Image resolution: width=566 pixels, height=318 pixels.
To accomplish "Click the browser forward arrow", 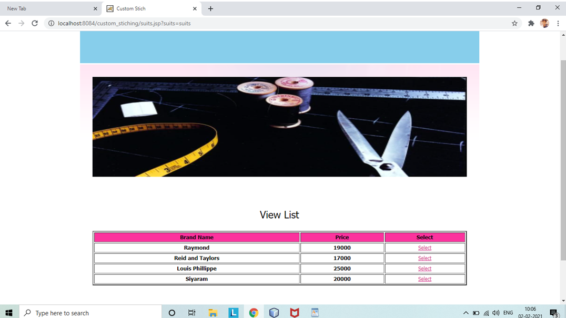I will click(21, 23).
